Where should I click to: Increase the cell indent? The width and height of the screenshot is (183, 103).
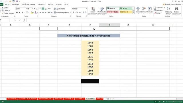pos(52,12)
